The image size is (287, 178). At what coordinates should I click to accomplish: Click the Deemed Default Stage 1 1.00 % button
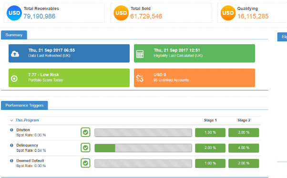210,163
